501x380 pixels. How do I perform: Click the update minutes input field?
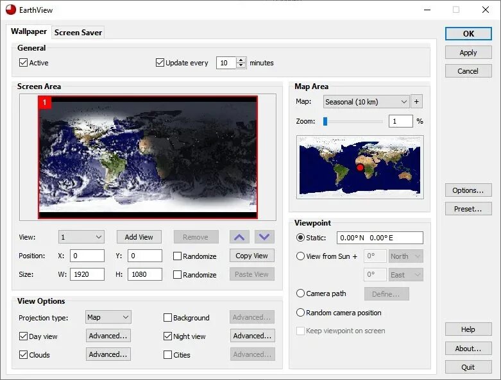pos(226,63)
